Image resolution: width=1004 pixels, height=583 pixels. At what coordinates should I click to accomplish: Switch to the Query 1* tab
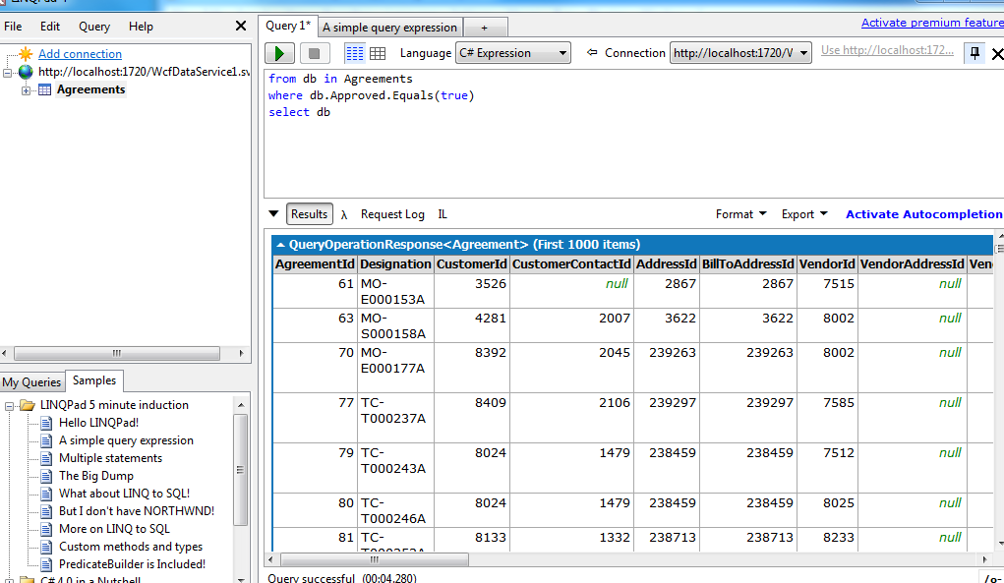[x=287, y=26]
